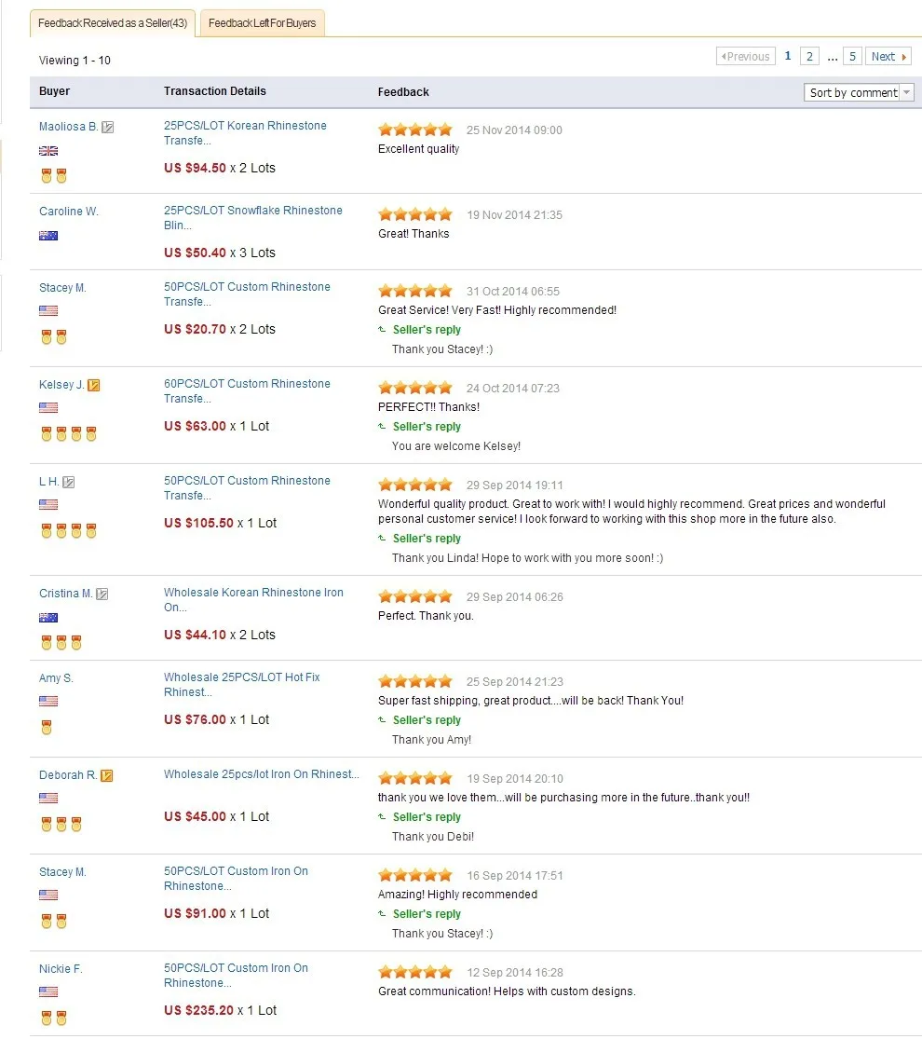
Task: Jump to page 5 of feedback
Action: [851, 55]
